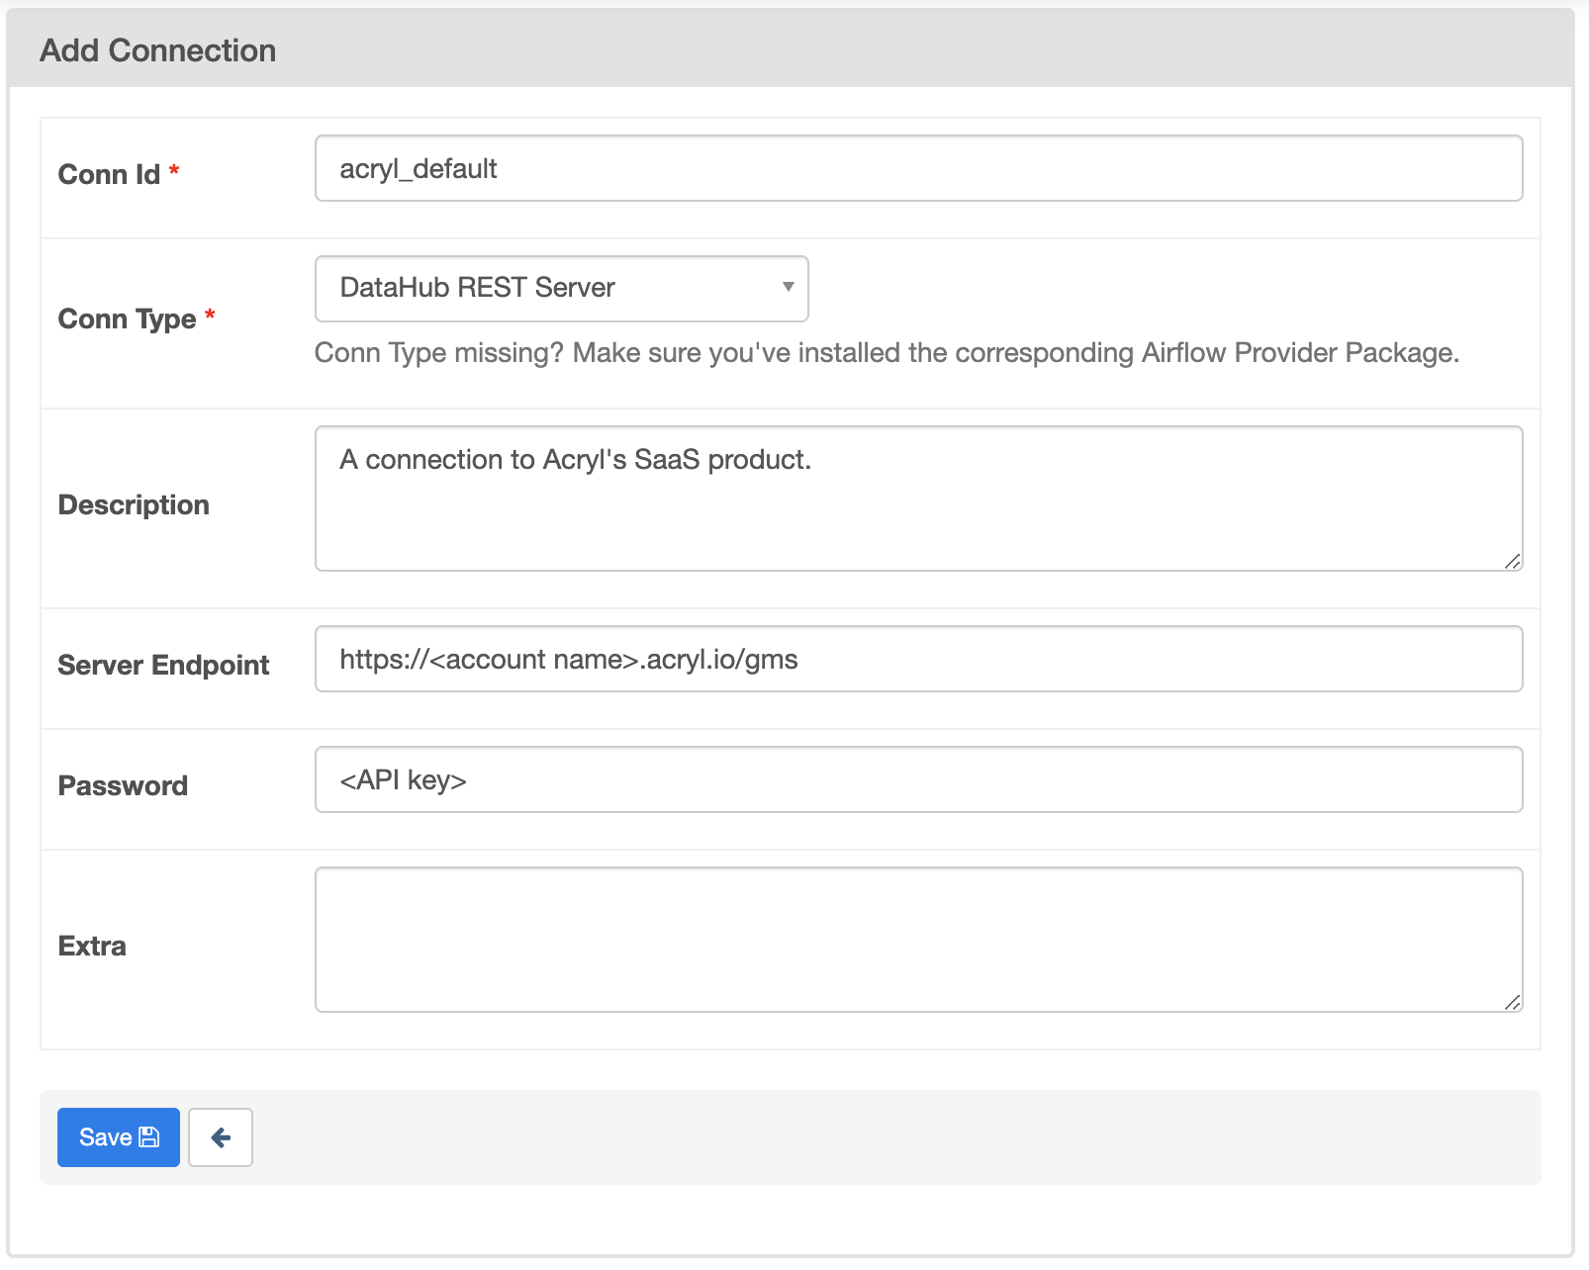Click into the Description text area
1589x1270 pixels.
(918, 499)
